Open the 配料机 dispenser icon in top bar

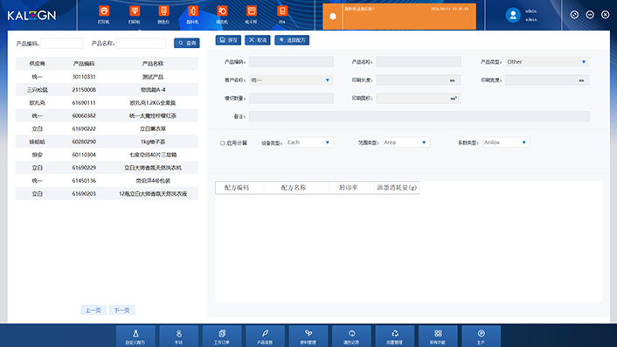click(x=192, y=15)
